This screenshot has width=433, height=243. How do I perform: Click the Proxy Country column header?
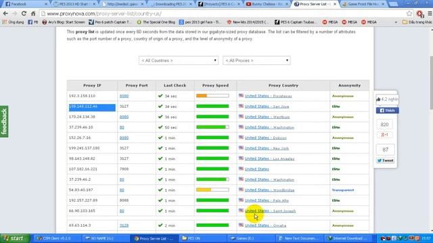point(283,86)
